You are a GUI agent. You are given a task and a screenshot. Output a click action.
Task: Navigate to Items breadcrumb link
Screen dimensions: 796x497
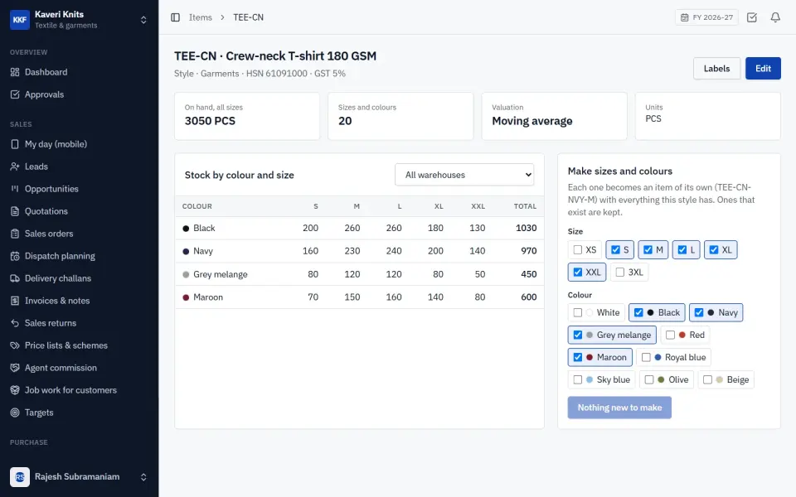point(201,17)
